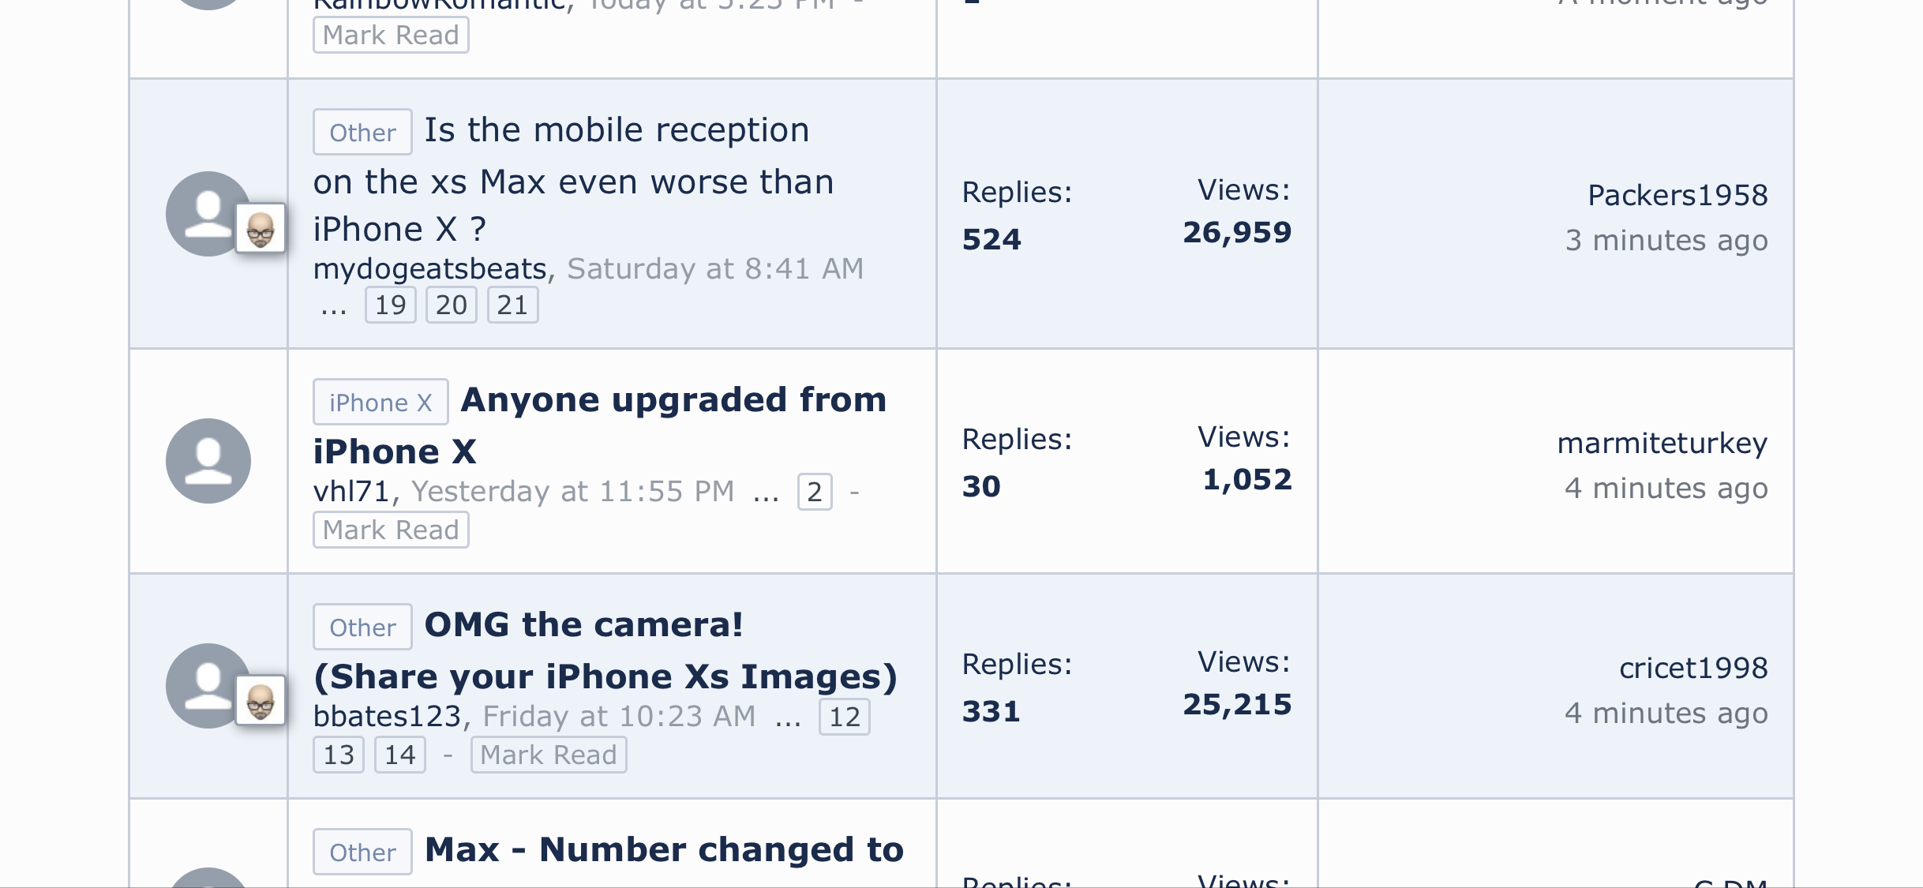Viewport: 1923px width, 888px height.
Task: Open "Max - Number changed to" thread
Action: click(664, 850)
